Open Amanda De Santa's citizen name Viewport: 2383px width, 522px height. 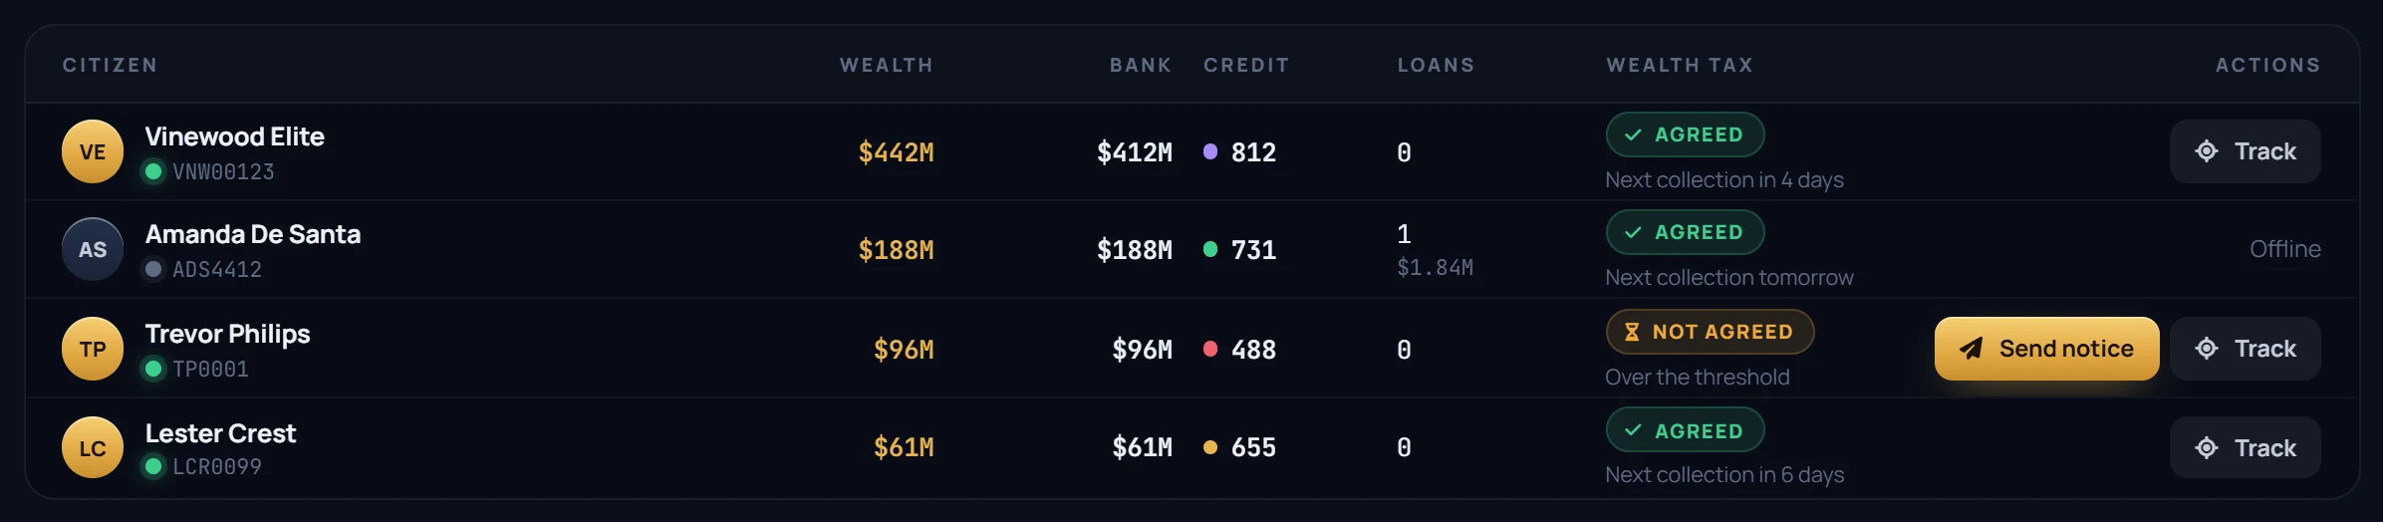[x=253, y=234]
